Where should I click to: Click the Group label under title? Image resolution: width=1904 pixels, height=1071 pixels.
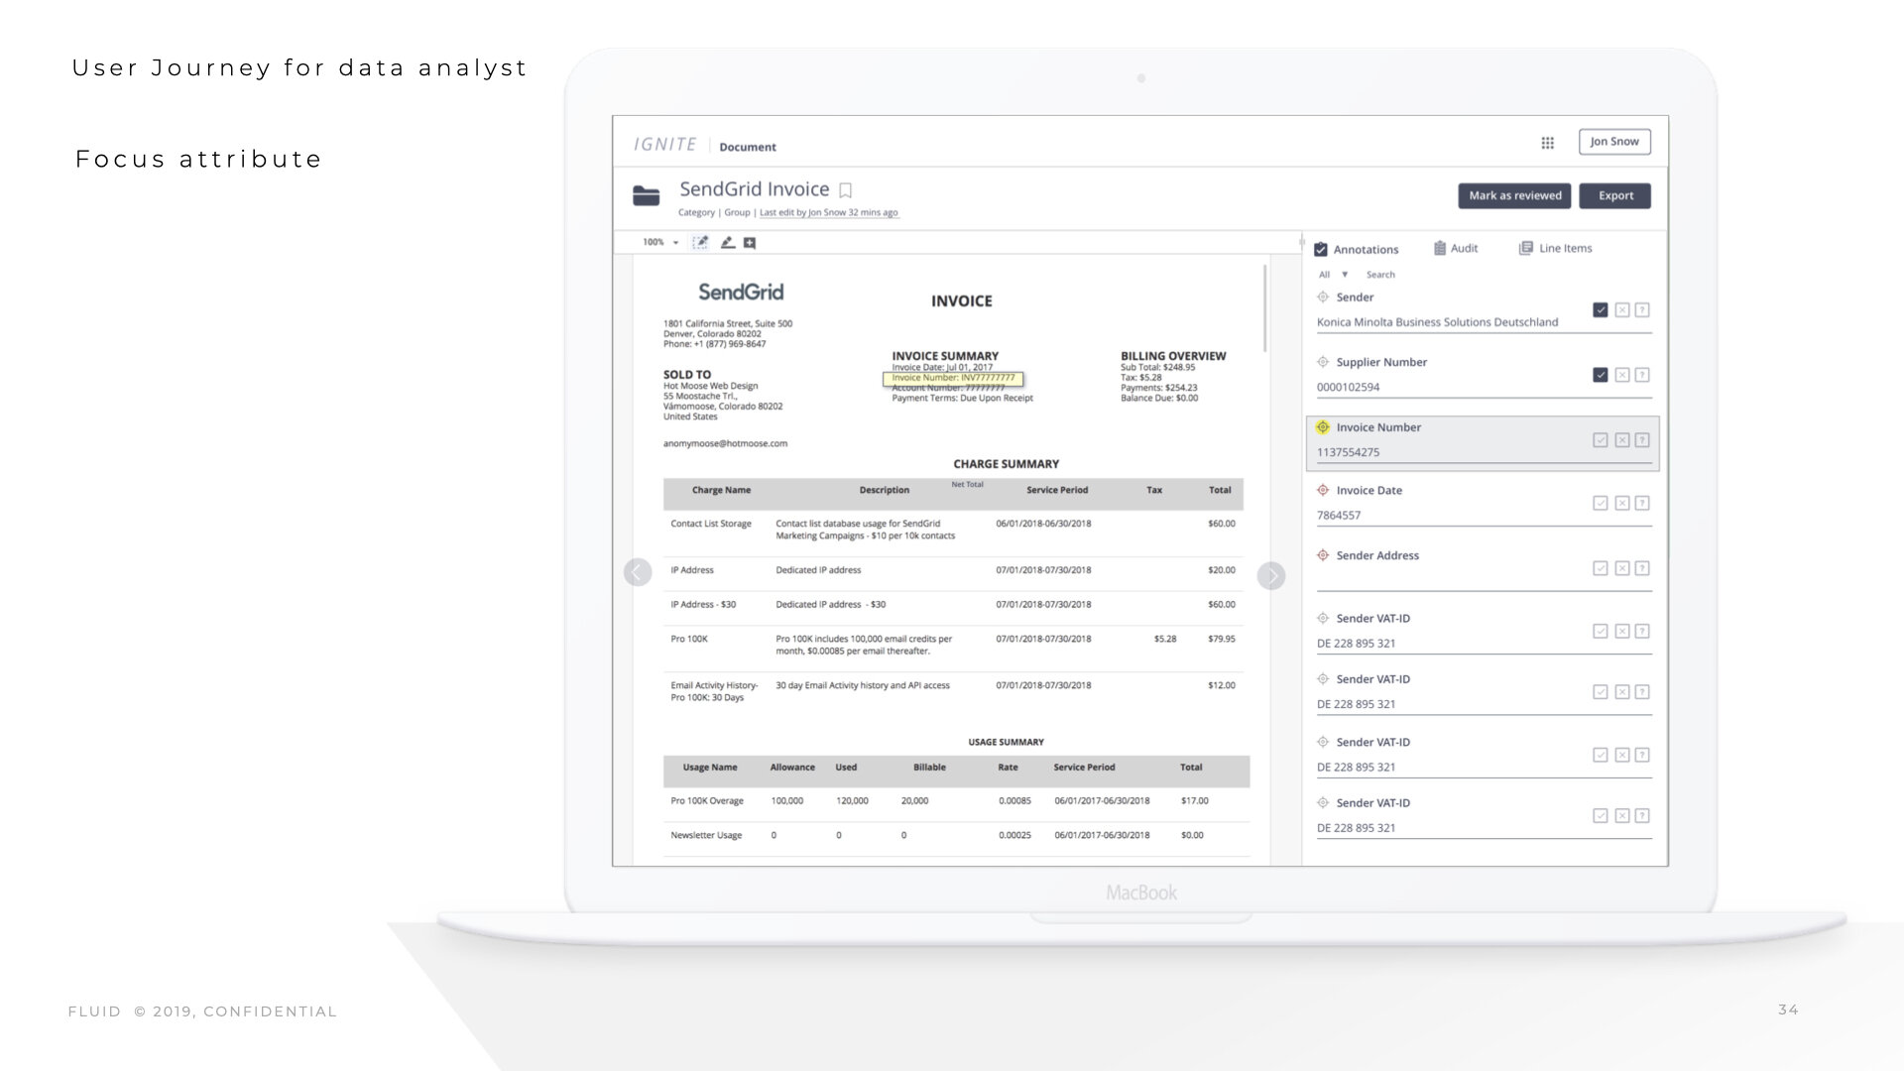click(x=737, y=213)
